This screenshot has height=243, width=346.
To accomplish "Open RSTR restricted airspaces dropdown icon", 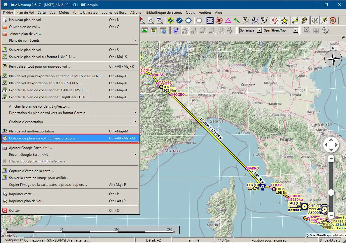I will click(x=203, y=30).
